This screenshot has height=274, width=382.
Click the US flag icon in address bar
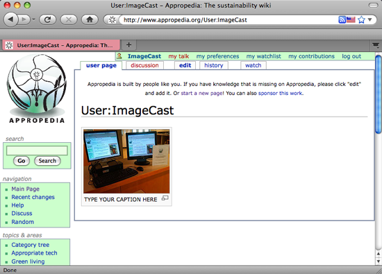coord(351,19)
